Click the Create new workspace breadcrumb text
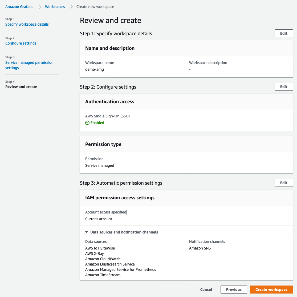This screenshot has height=297, width=297. 95,7
